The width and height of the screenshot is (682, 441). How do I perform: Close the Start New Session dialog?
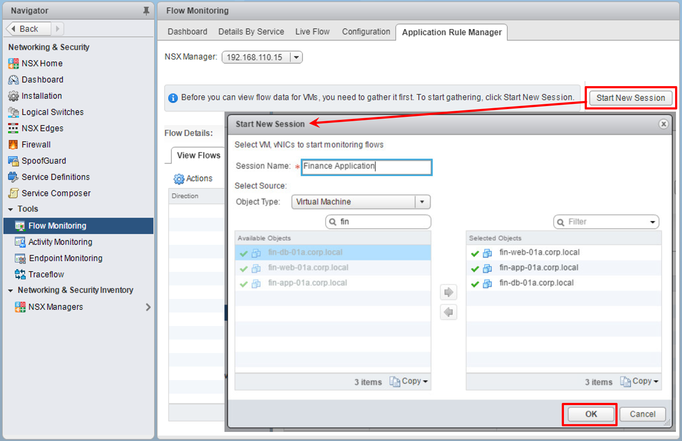click(x=663, y=124)
